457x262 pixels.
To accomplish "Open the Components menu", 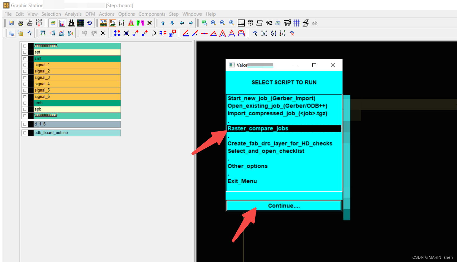I will tap(152, 14).
